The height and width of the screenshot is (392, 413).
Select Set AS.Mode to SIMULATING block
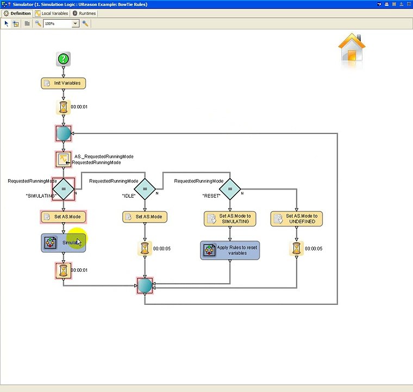(x=230, y=218)
